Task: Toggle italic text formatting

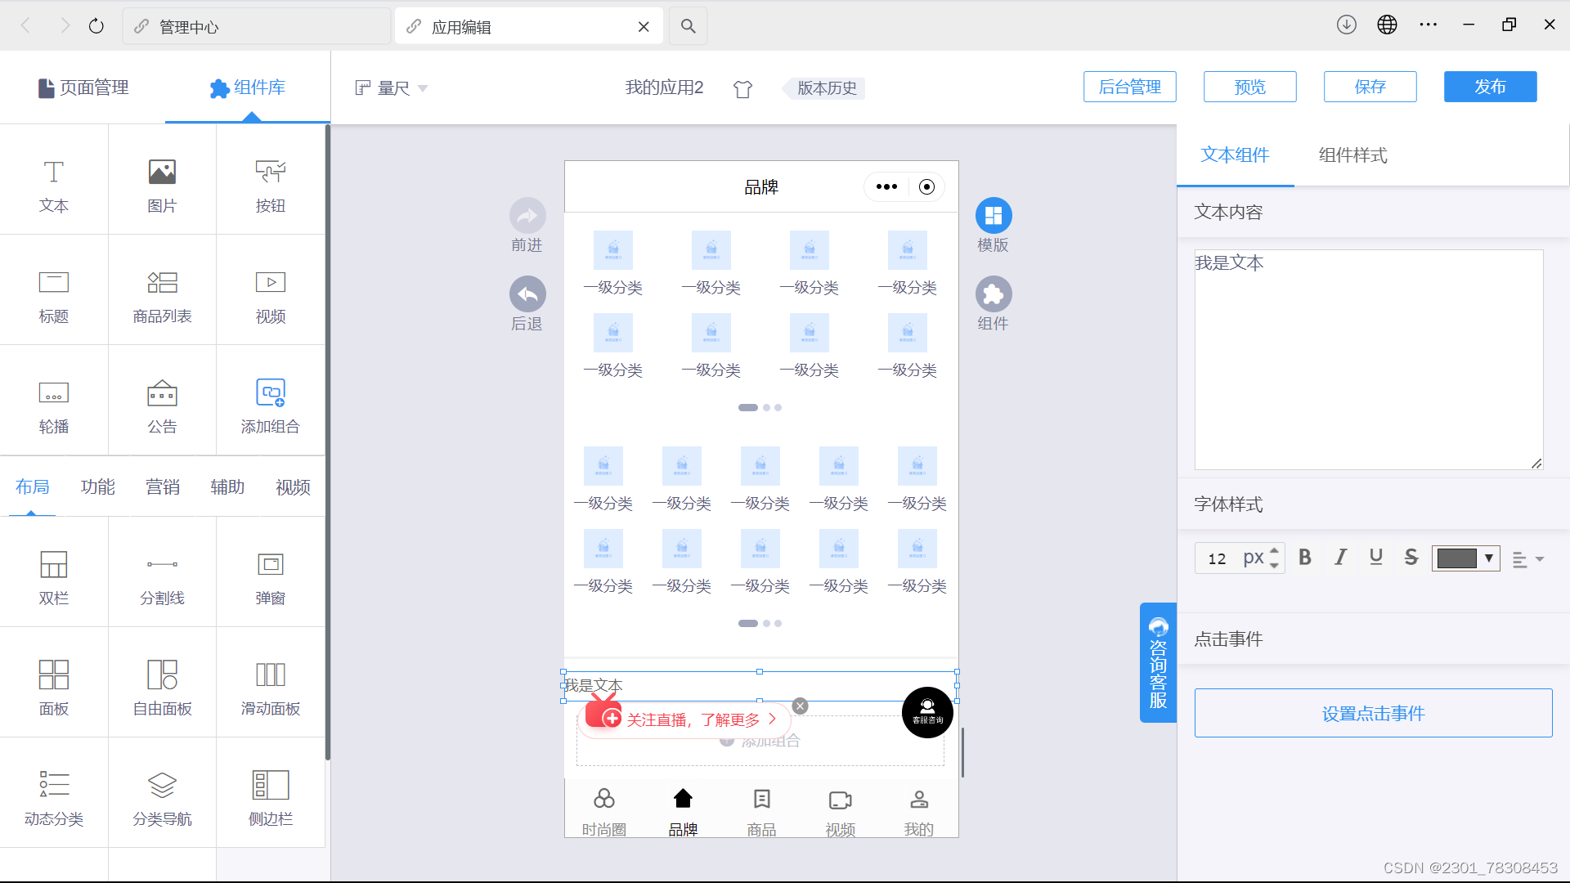Action: click(1340, 558)
